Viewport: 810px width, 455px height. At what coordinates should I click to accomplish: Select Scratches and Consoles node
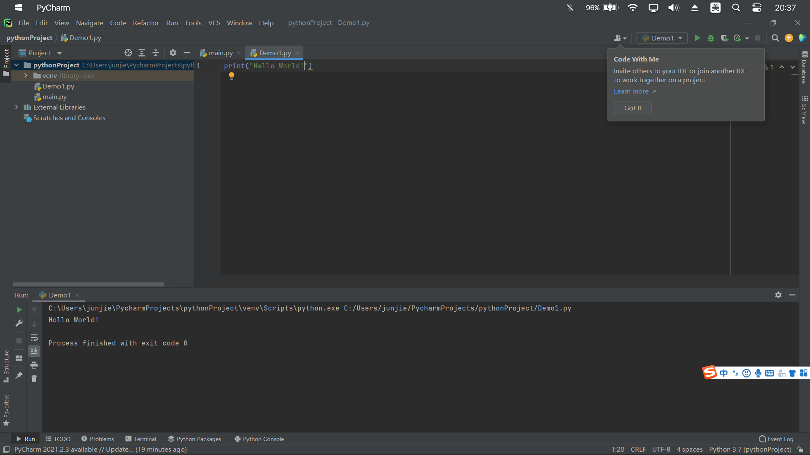[69, 118]
